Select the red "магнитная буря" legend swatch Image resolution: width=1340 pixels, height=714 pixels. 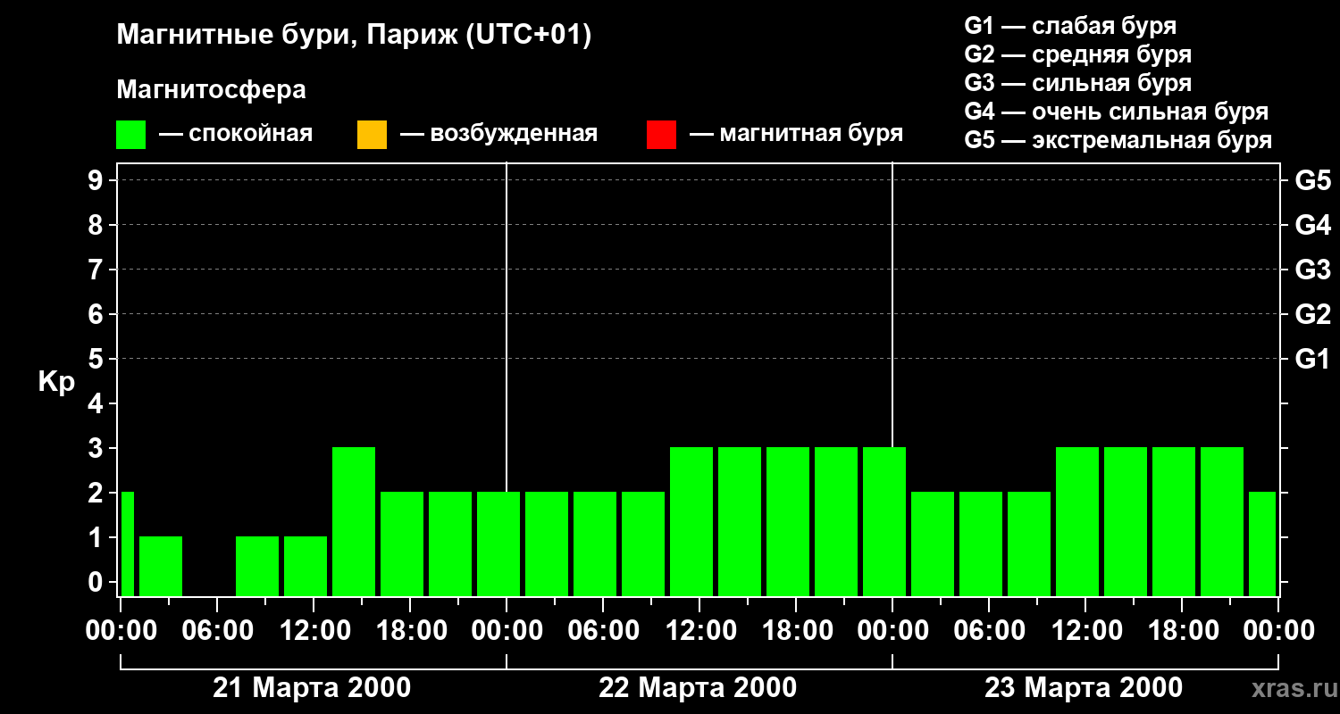pos(661,135)
